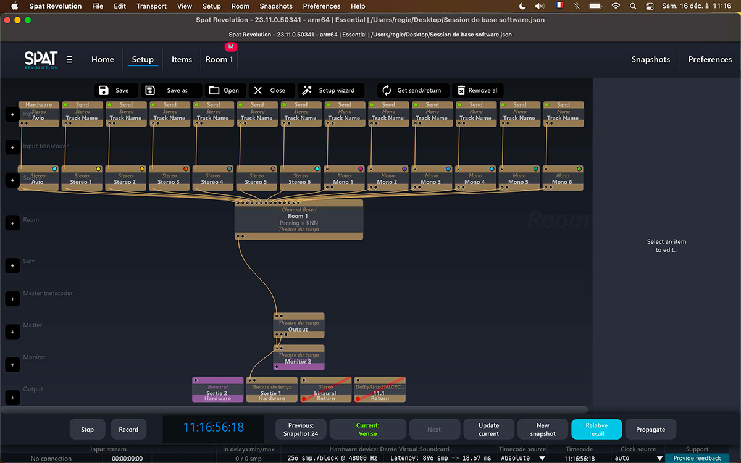Add a Master with the row plus button
This screenshot has width=741, height=463.
(x=12, y=332)
